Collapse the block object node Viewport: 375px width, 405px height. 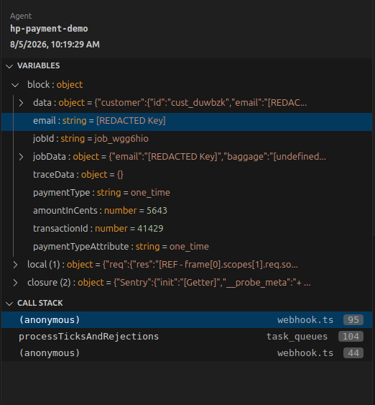15,85
